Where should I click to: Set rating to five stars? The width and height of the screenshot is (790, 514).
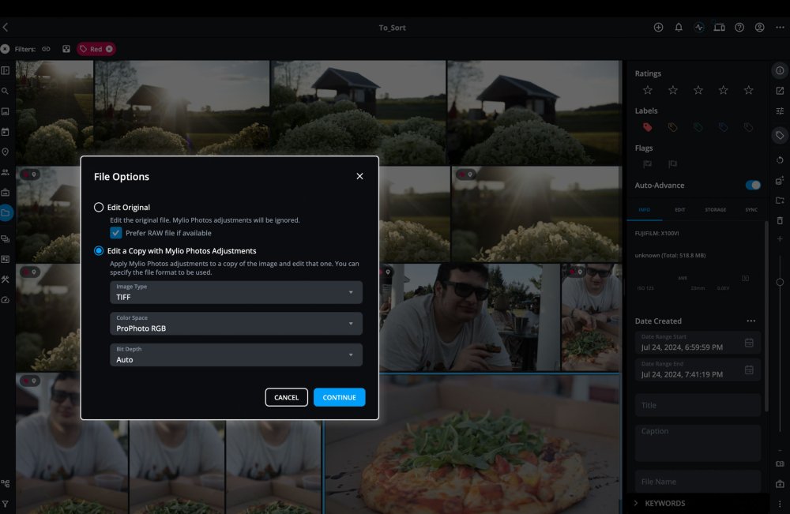(749, 90)
